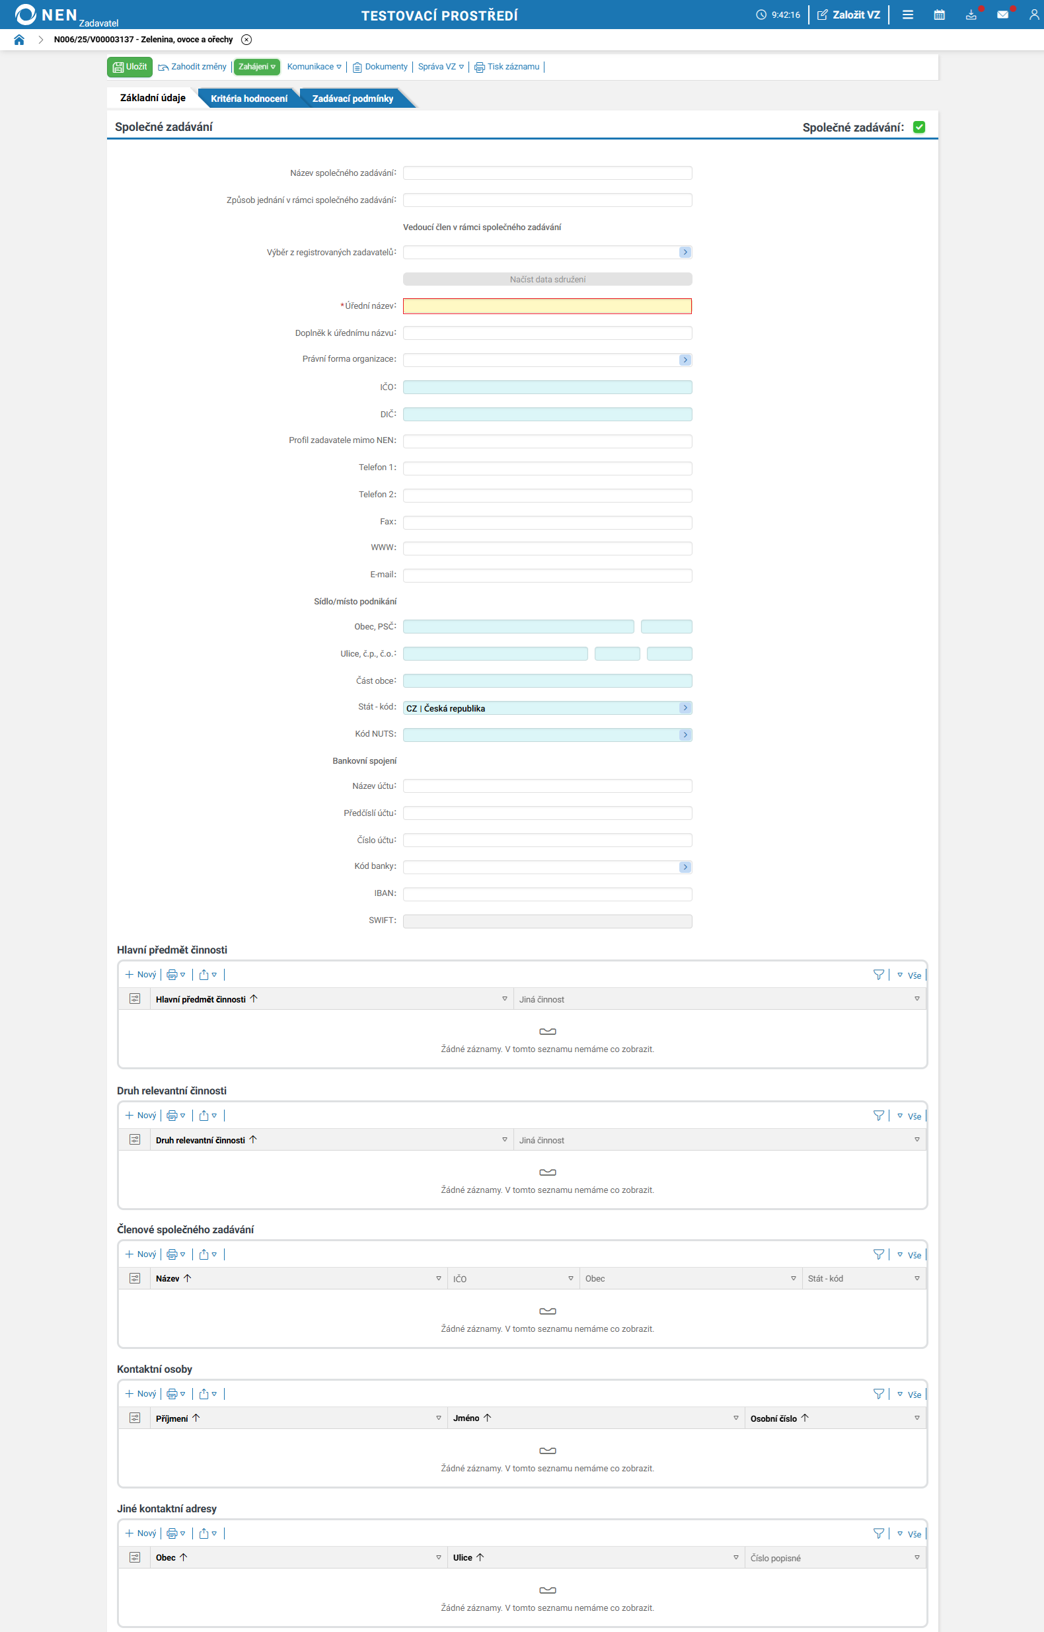
Task: Add new Jiné kontaktní adresy record
Action: [x=140, y=1533]
